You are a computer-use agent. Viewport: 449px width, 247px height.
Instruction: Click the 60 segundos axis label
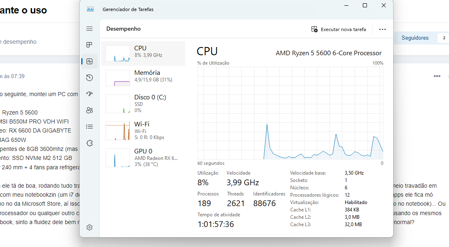(x=211, y=163)
